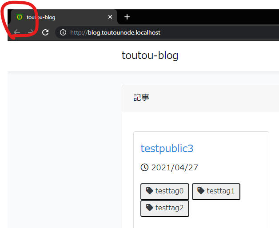Screen dimensions: 279x228
Task: Choose the testtag2 tag button
Action: click(165, 208)
